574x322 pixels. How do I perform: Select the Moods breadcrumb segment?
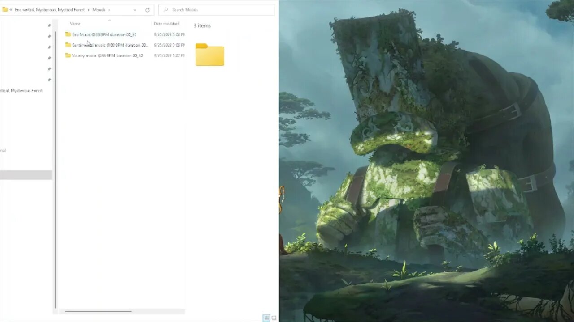click(99, 9)
